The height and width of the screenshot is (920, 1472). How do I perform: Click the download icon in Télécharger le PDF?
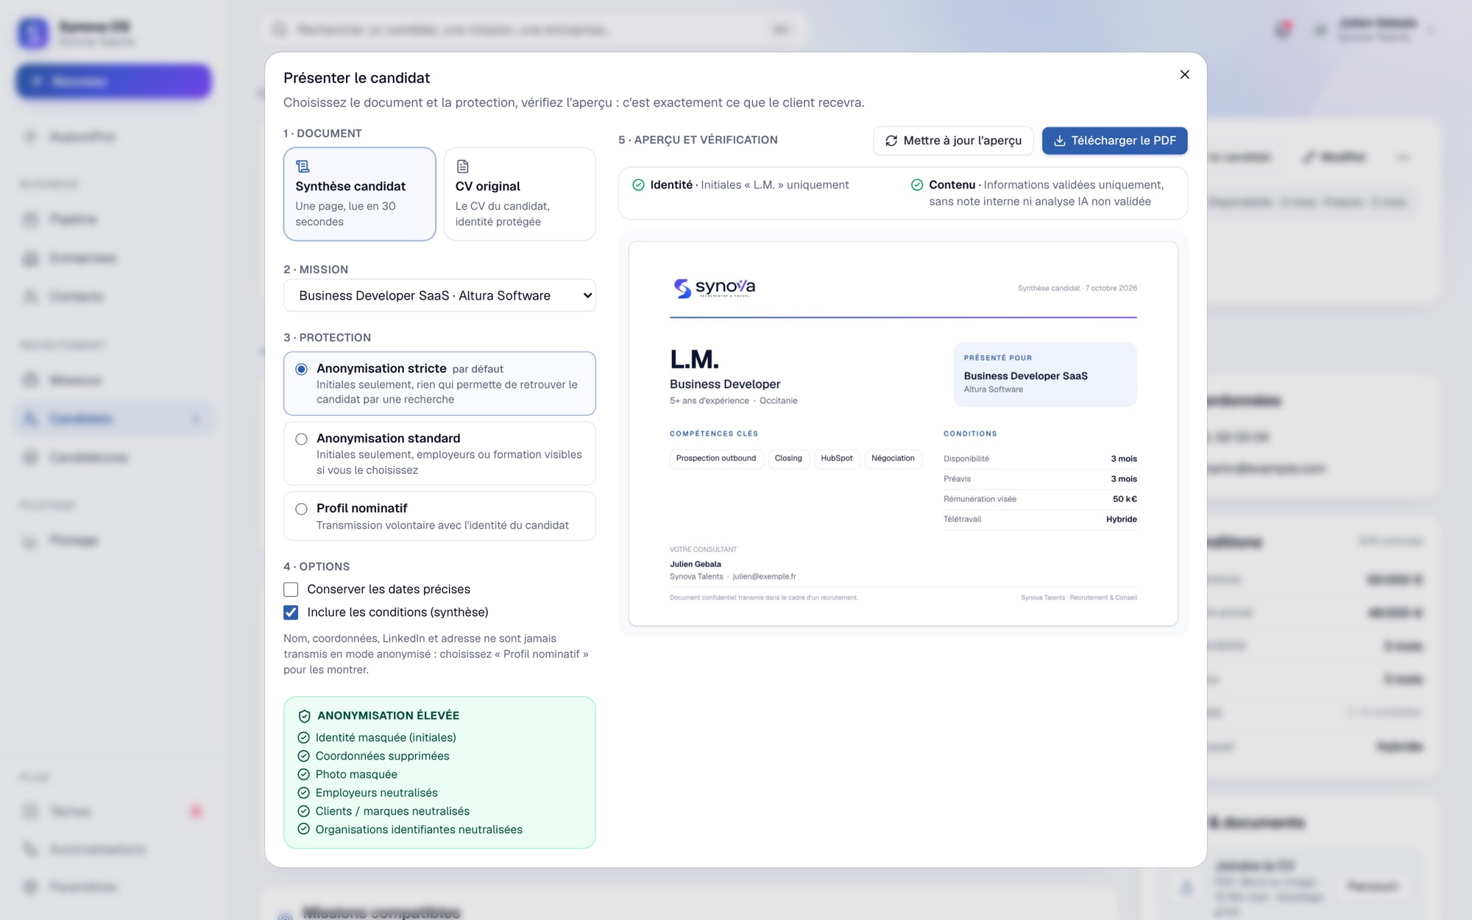[1059, 141]
